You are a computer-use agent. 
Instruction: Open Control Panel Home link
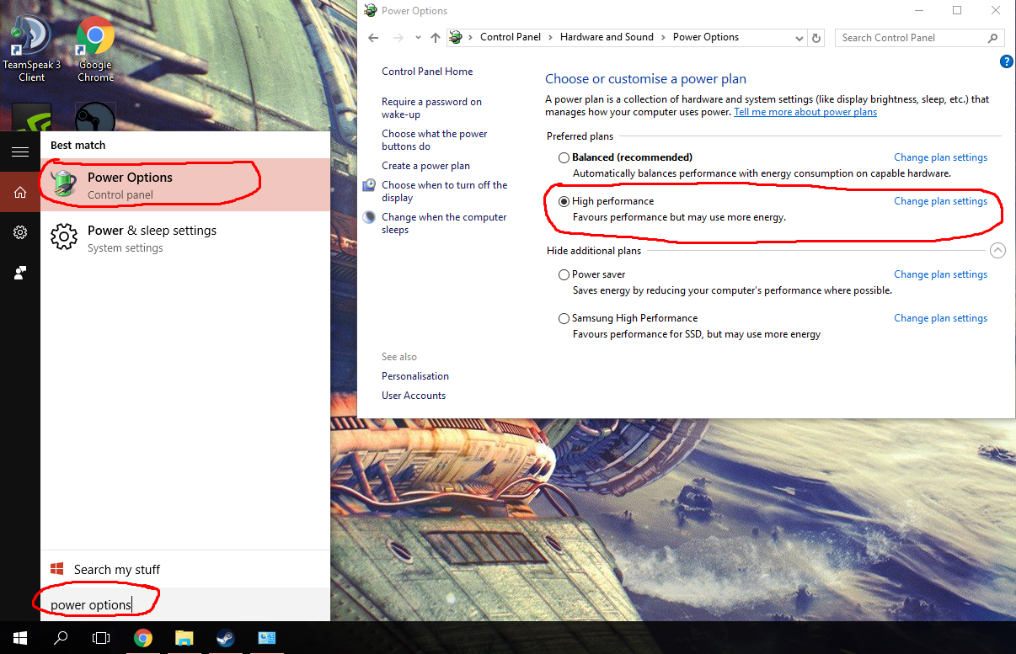[x=427, y=72]
